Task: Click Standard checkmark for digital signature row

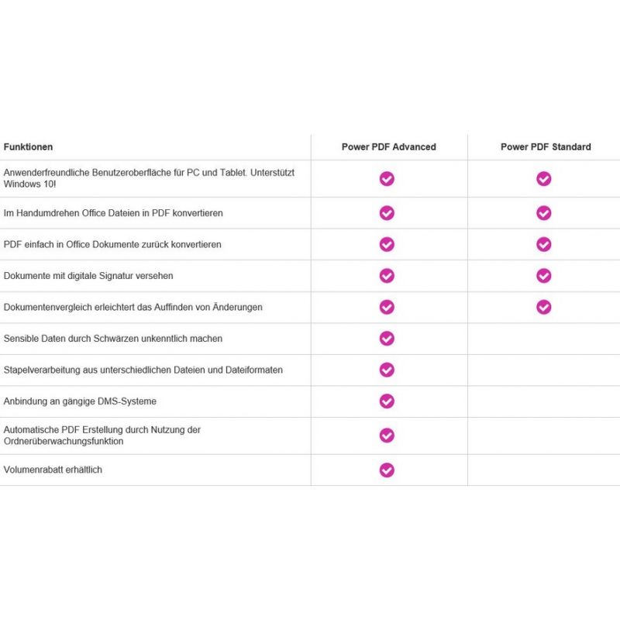Action: point(544,276)
